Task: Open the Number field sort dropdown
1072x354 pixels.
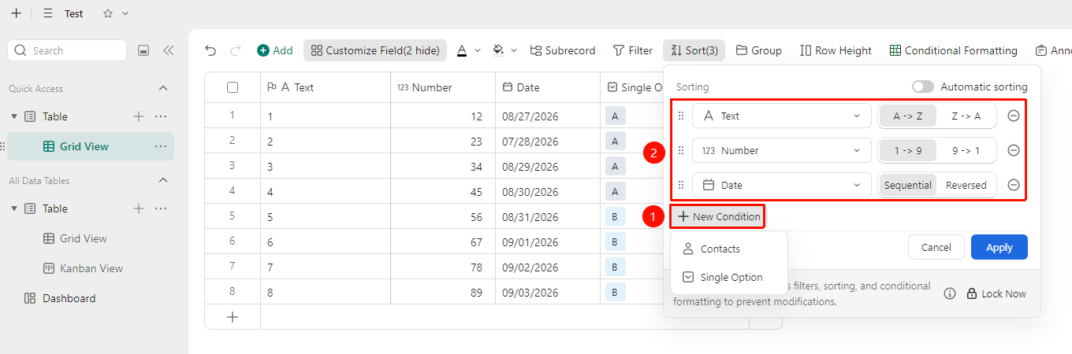Action: [782, 150]
